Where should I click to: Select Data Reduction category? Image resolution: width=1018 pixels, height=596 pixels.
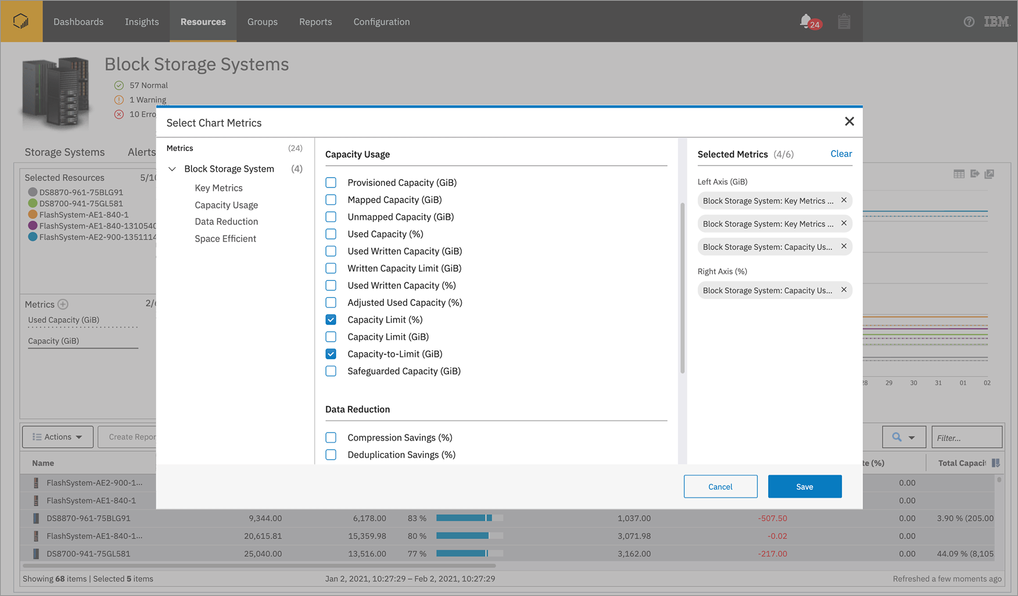tap(226, 222)
